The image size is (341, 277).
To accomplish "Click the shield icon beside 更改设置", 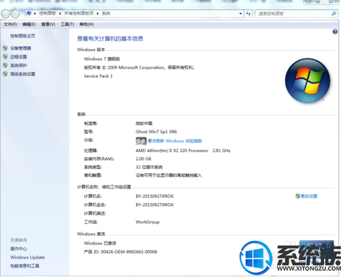I will 298,196.
